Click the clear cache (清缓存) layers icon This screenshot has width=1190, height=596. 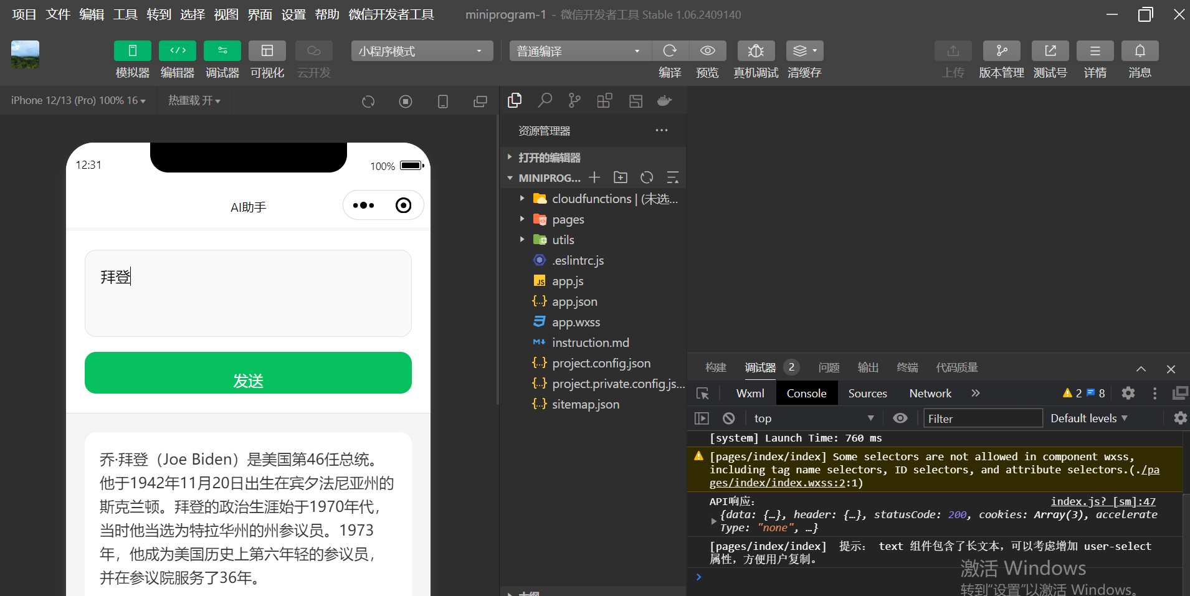pos(804,51)
